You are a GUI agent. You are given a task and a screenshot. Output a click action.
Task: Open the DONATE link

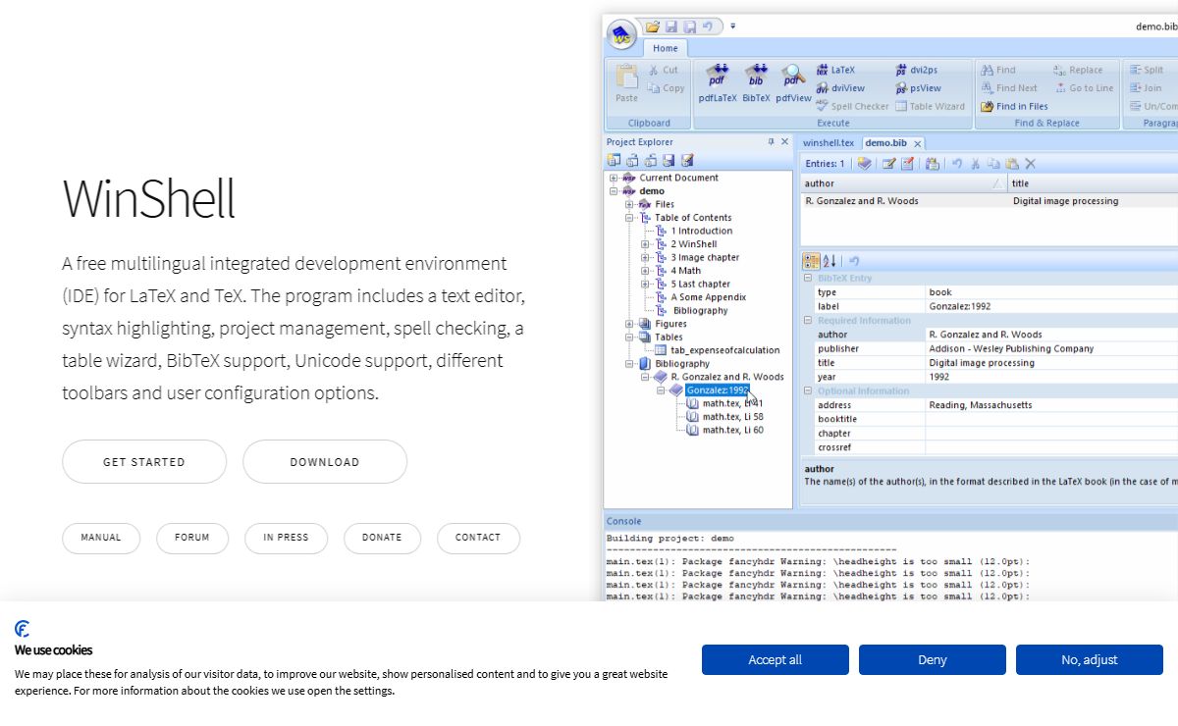[x=382, y=538]
